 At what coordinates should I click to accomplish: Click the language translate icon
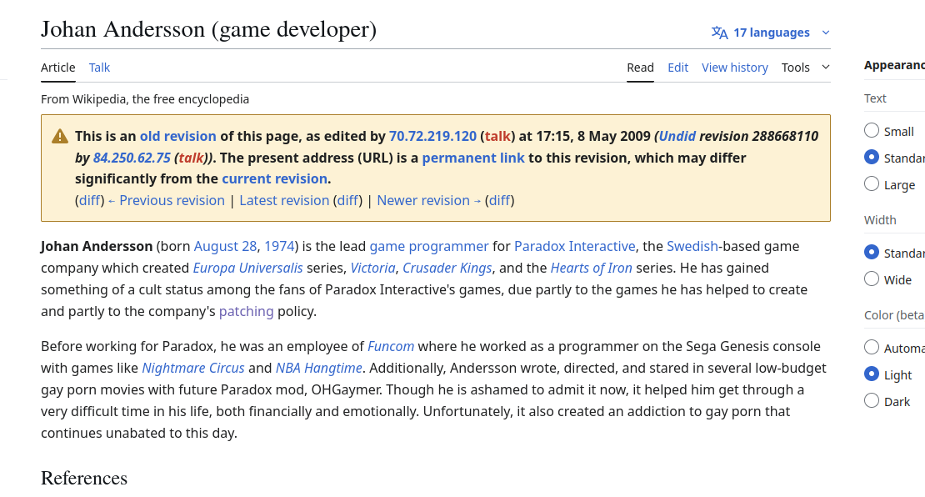tap(719, 33)
